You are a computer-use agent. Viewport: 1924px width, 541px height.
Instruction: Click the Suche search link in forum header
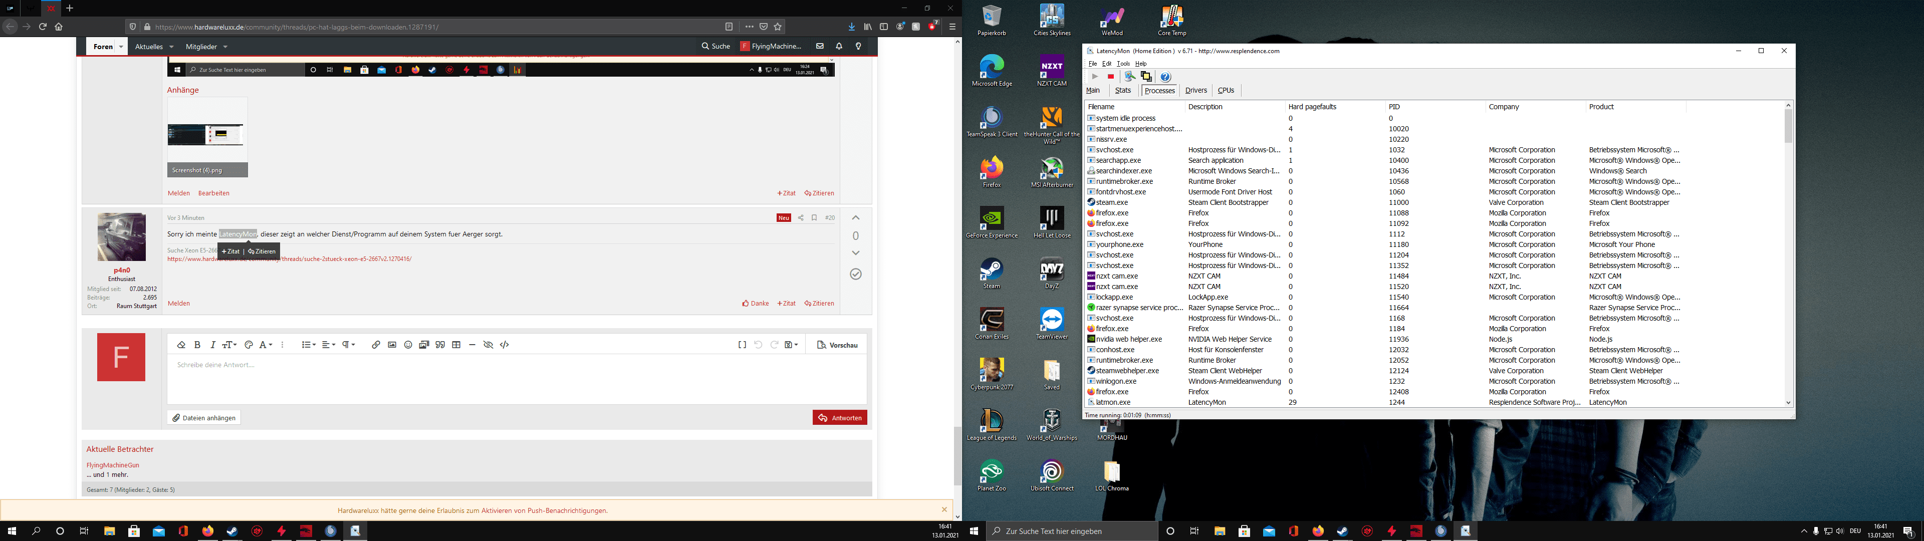point(715,46)
